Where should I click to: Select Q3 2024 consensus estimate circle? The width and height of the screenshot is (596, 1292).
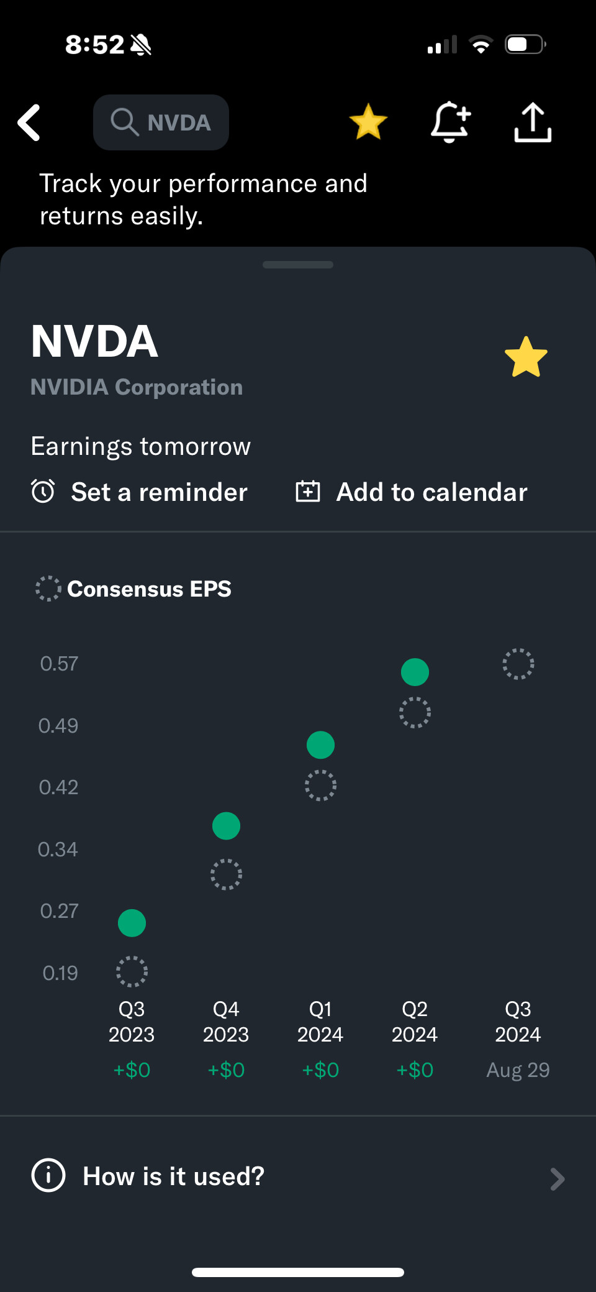pos(518,664)
